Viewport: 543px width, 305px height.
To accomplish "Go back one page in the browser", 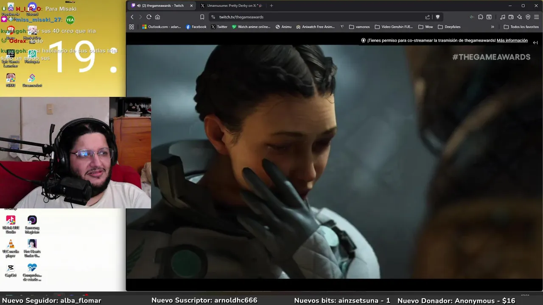I will click(132, 17).
